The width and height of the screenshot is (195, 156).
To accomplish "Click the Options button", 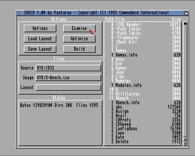I will 40,28.
